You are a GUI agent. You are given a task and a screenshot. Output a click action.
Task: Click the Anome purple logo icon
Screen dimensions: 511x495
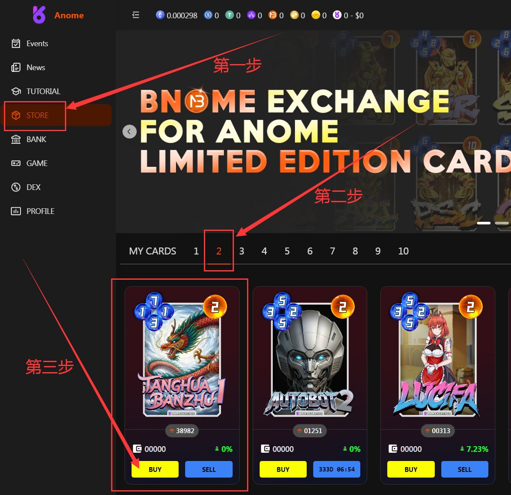(x=39, y=15)
